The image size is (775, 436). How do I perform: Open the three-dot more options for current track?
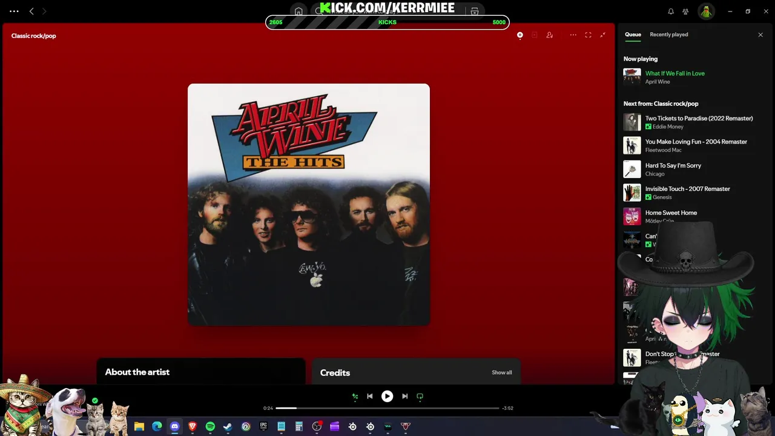573,35
